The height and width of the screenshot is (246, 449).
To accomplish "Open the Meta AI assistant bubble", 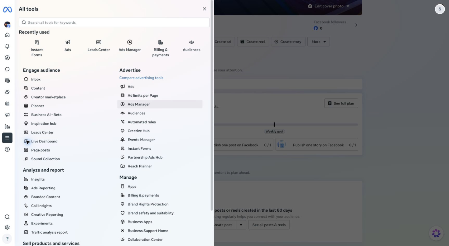I will [x=436, y=233].
